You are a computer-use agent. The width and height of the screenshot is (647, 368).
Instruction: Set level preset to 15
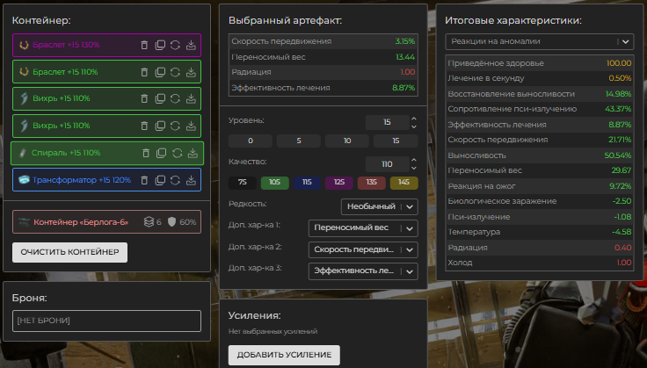pyautogui.click(x=396, y=141)
